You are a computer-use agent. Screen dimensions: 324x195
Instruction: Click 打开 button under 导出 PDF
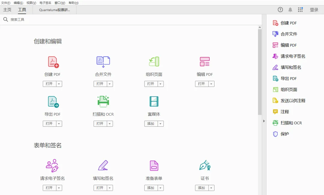tap(49, 124)
